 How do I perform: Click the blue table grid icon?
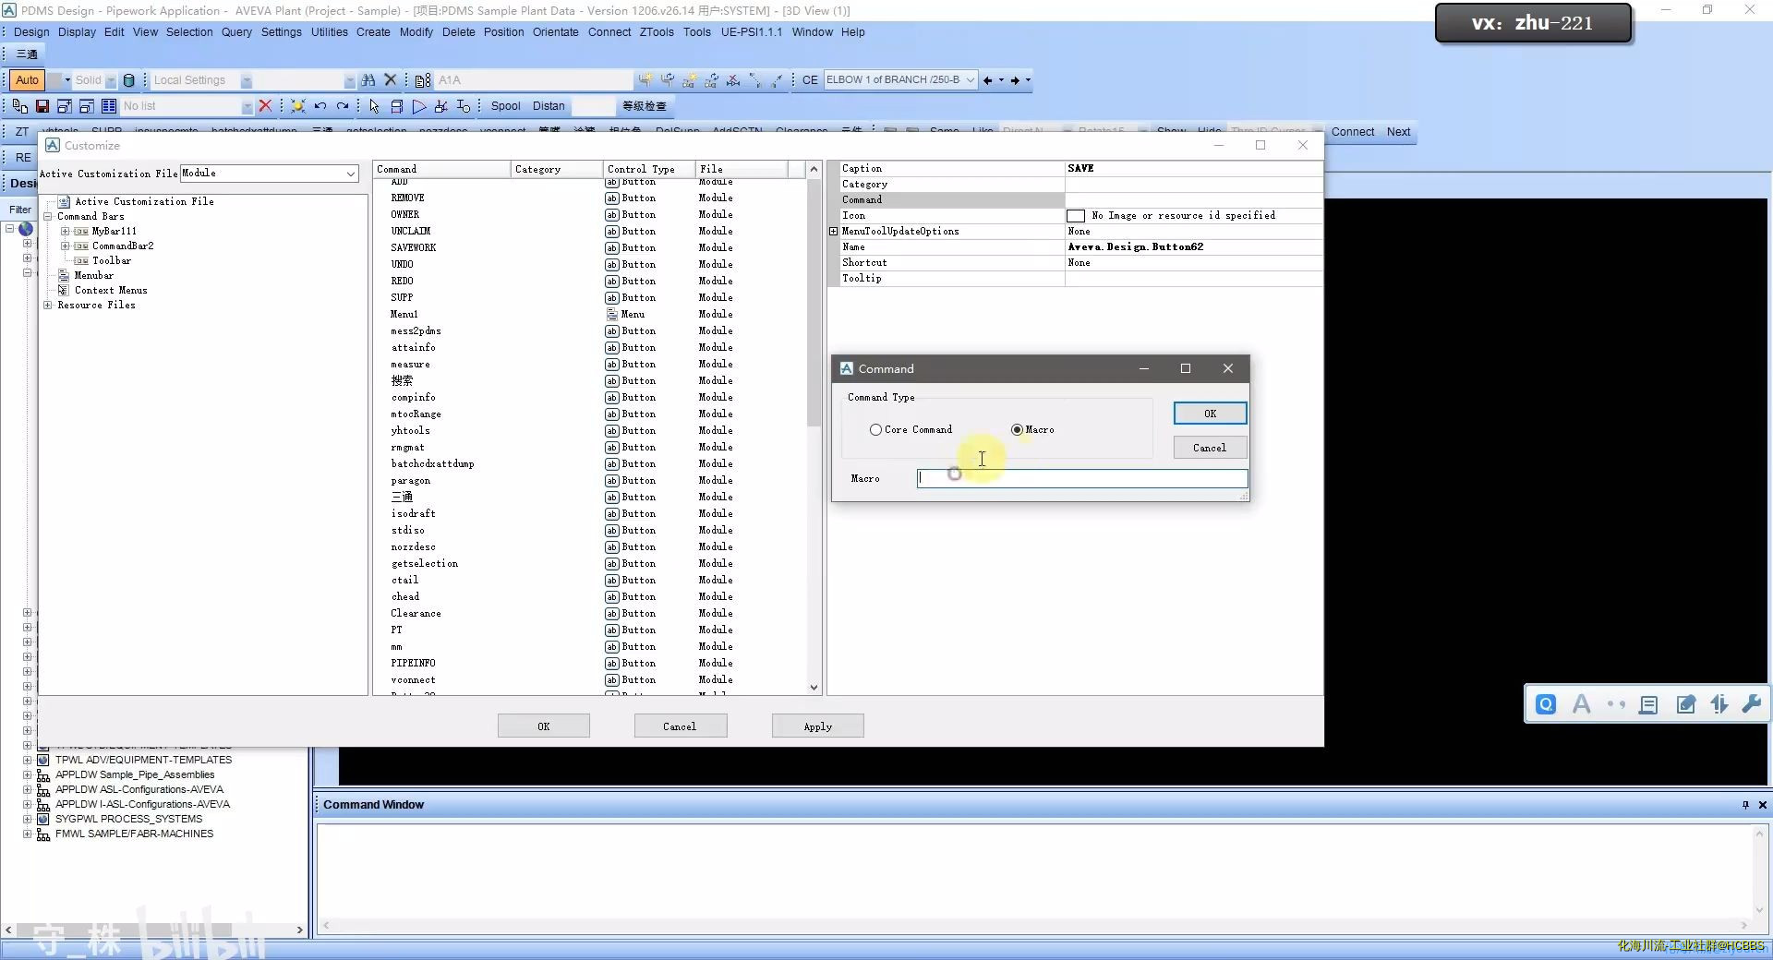109,106
